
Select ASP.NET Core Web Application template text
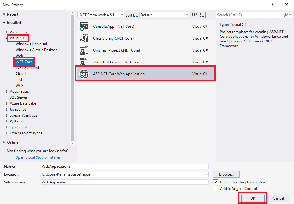point(119,74)
